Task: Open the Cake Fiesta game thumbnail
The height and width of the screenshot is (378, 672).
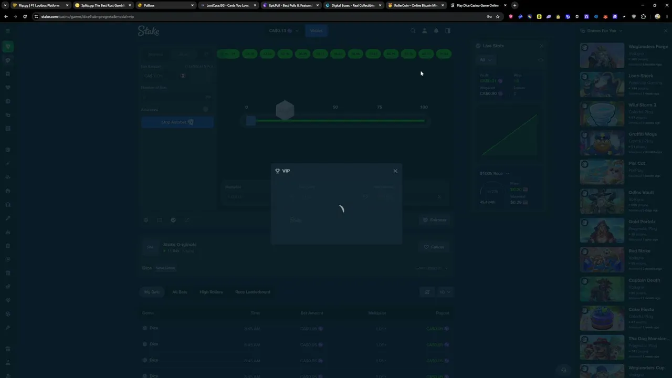Action: click(x=602, y=318)
